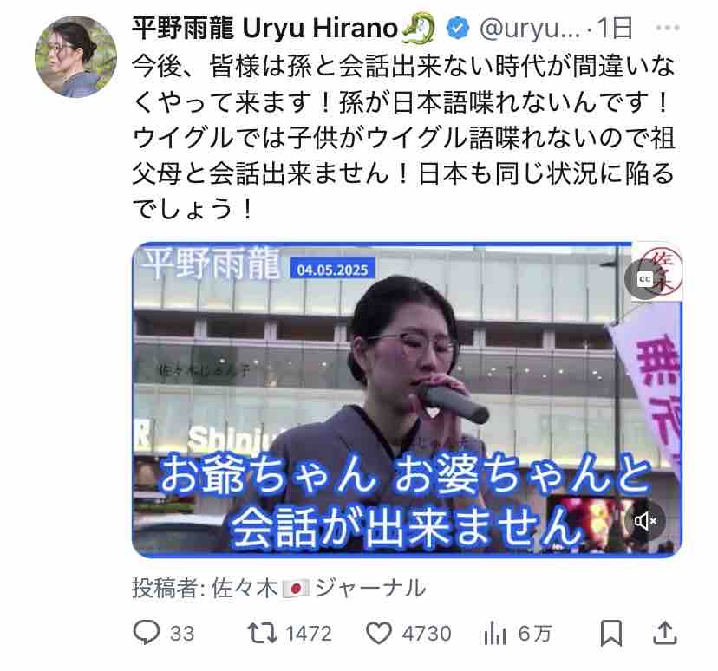Open video poster 佐々木ジャーナル link
This screenshot has height=671, width=718.
319,588
